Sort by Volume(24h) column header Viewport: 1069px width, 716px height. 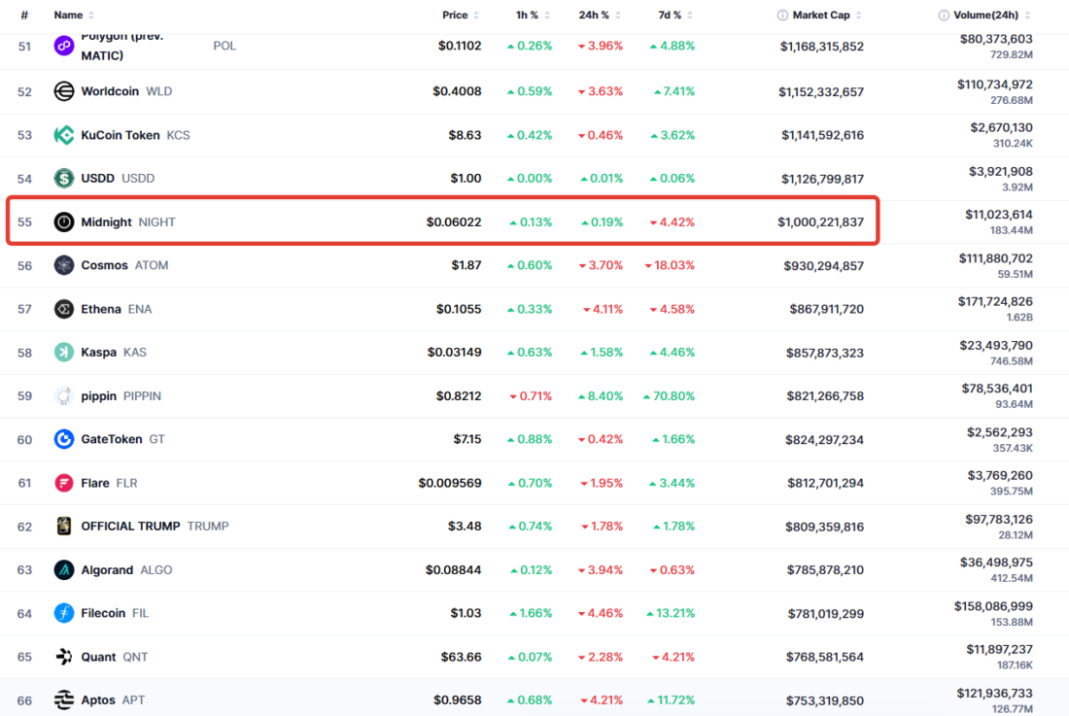(992, 15)
